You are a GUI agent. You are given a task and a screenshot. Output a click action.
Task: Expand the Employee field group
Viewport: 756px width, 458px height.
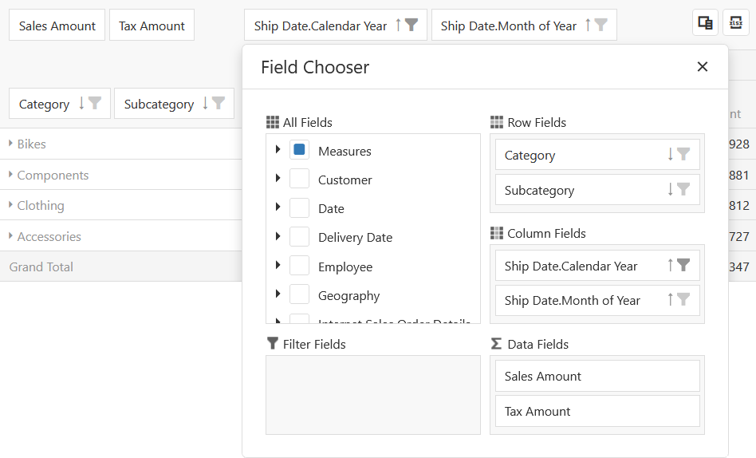tap(278, 266)
